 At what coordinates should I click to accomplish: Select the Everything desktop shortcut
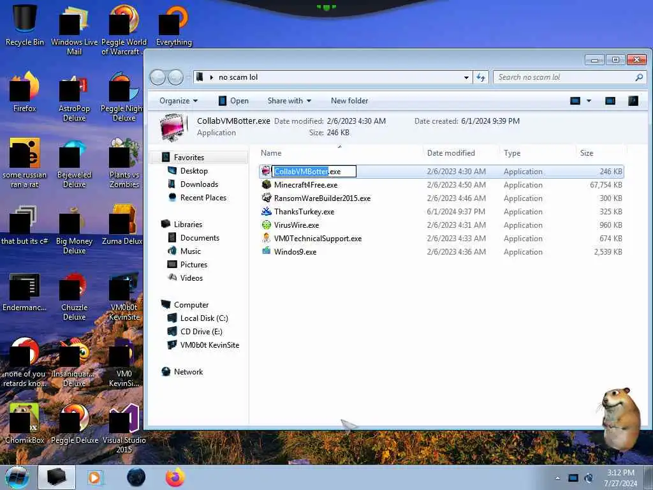pos(173,25)
